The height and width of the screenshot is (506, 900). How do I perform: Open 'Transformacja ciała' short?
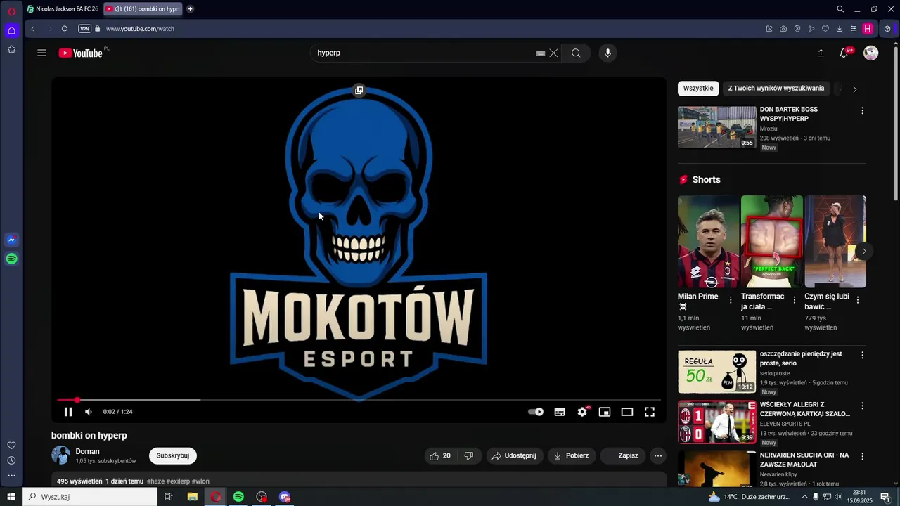[772, 242]
